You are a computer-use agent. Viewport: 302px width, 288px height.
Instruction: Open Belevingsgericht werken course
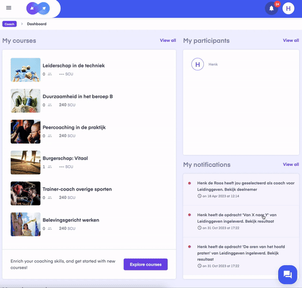click(71, 220)
